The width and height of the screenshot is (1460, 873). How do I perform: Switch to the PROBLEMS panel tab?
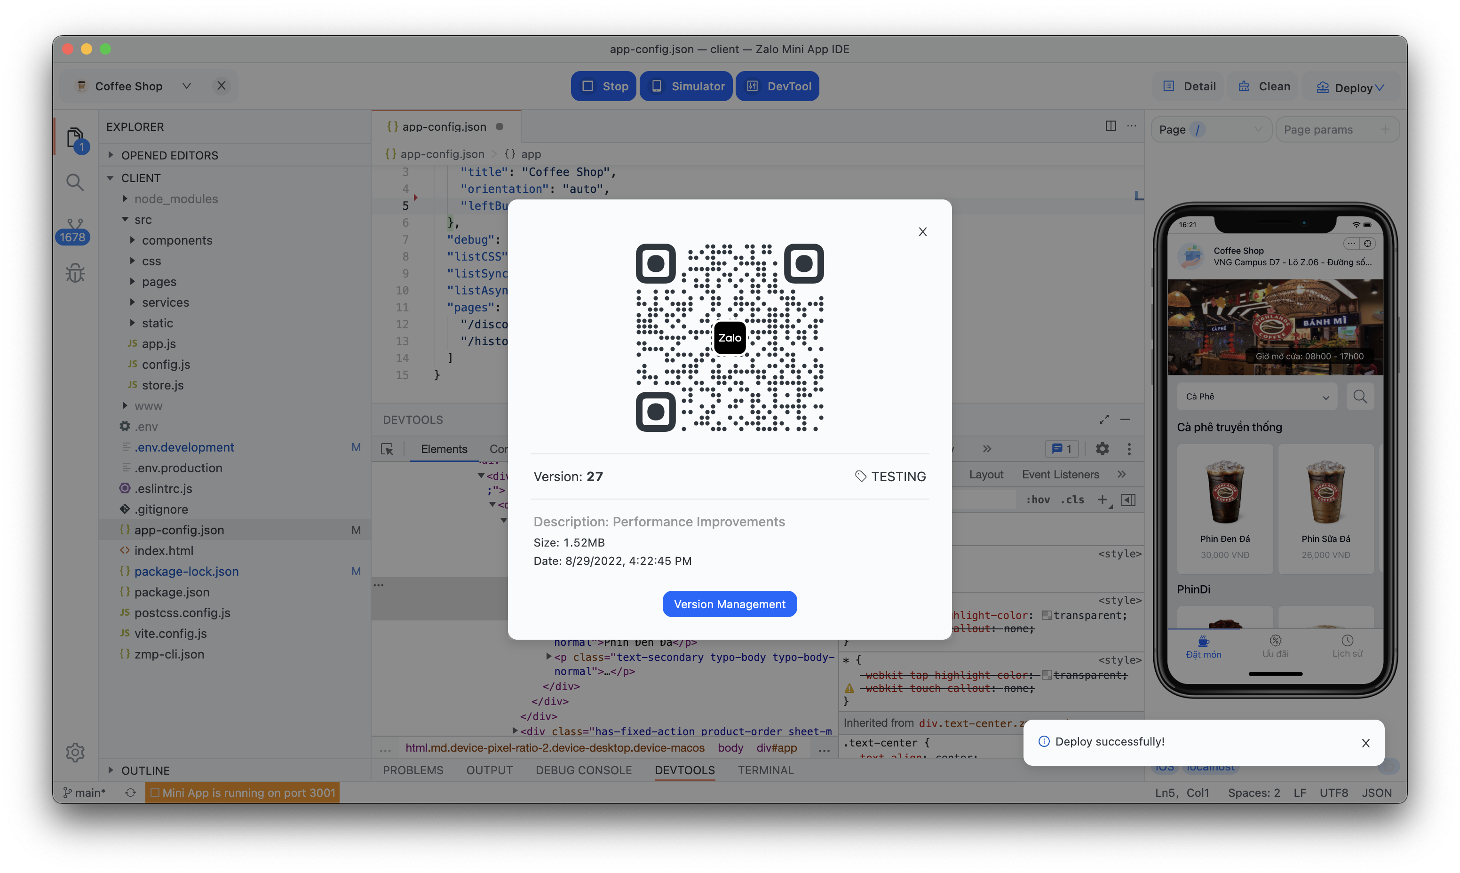(413, 770)
